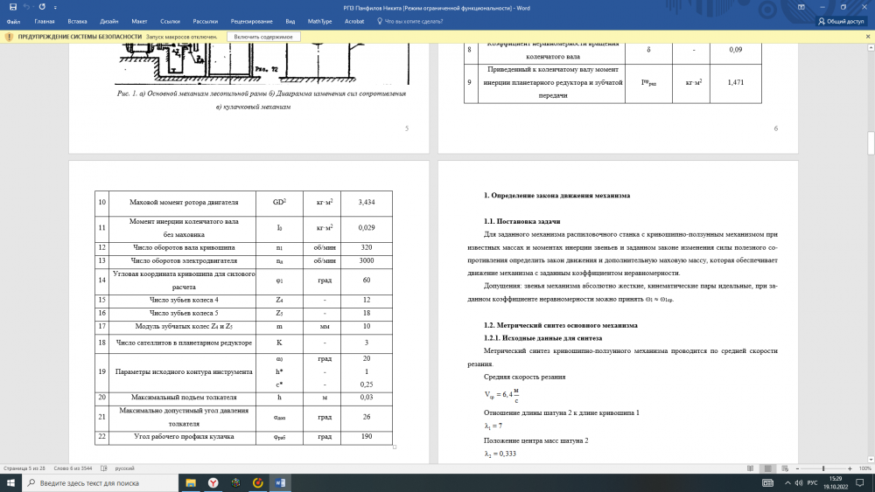Click the zoom out minus button

797,468
